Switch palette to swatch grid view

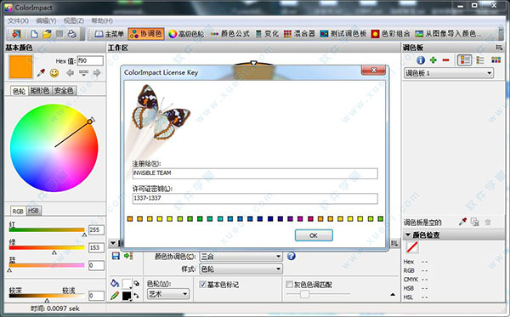coord(496,60)
